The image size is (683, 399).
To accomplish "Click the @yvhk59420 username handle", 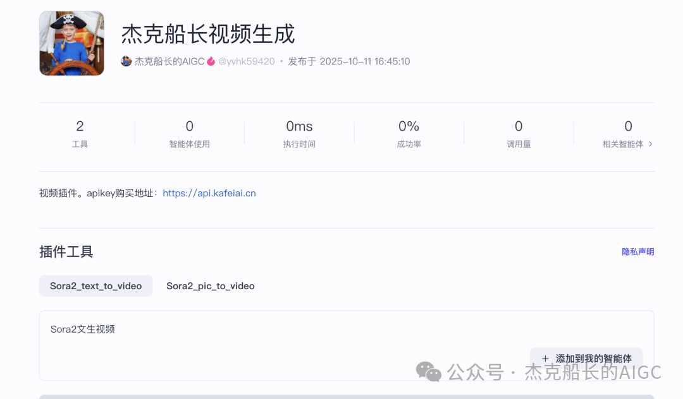I will pos(247,61).
